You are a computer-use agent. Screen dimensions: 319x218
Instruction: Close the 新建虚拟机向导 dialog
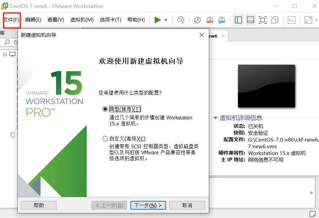[202, 35]
